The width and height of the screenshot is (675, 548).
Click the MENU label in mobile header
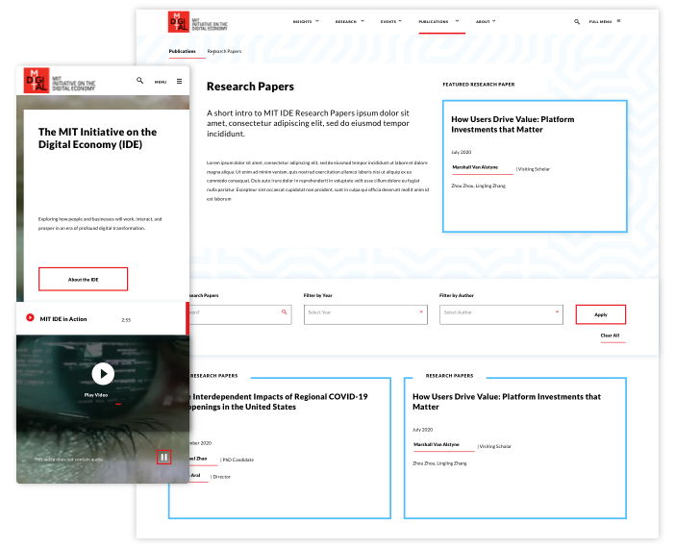click(161, 82)
